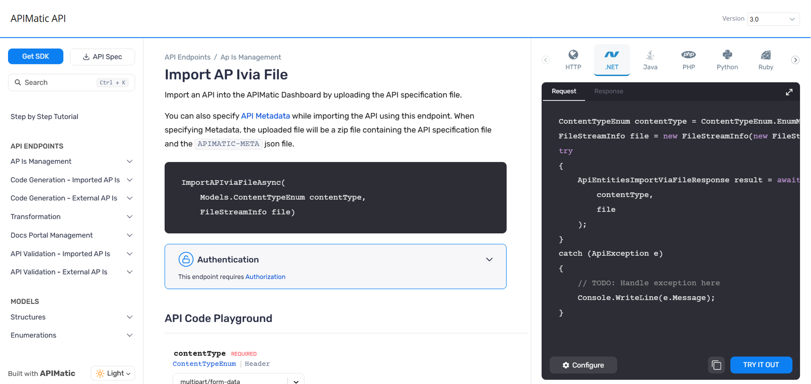Image resolution: width=811 pixels, height=384 pixels.
Task: Follow the API Metadata link
Action: (x=265, y=116)
